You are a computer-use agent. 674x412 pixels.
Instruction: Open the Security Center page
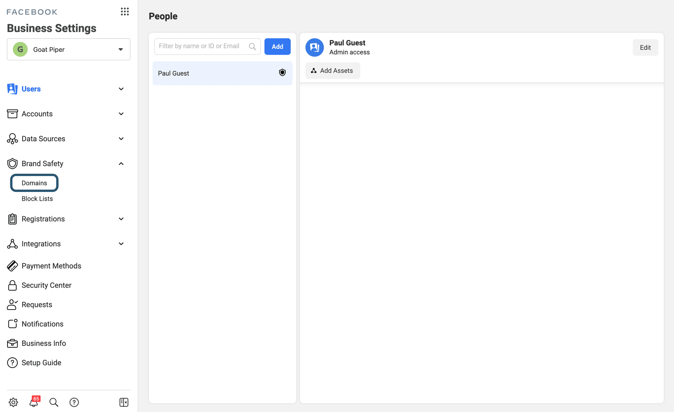[46, 285]
